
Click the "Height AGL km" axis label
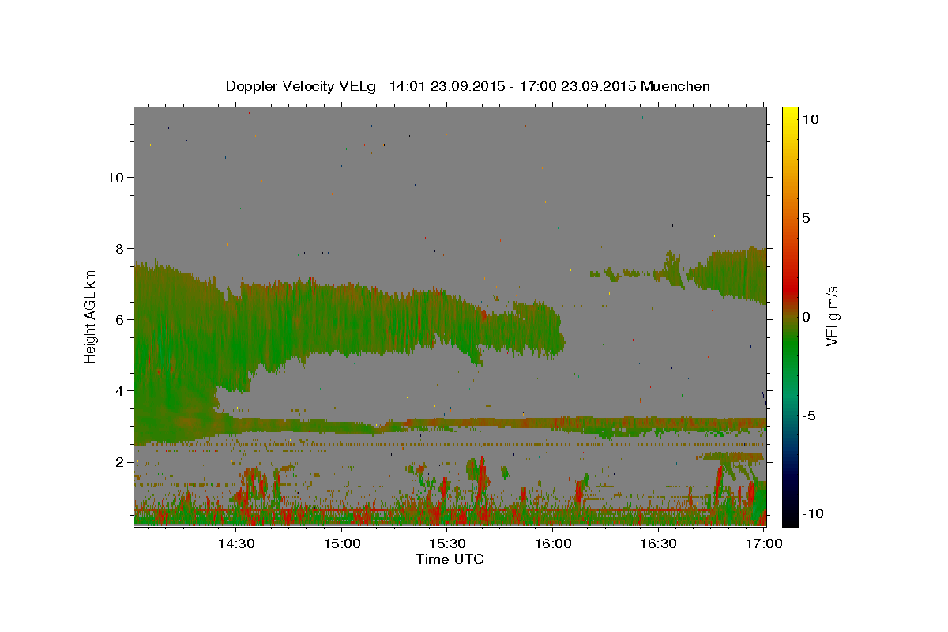90,316
